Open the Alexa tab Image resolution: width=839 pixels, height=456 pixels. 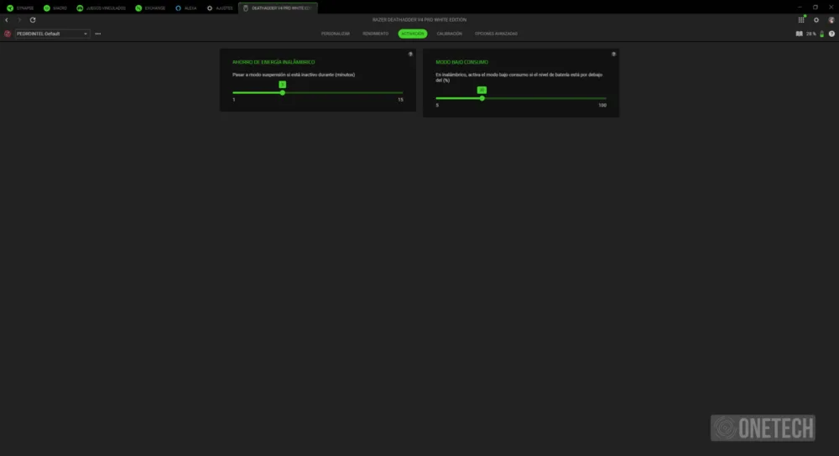point(186,8)
